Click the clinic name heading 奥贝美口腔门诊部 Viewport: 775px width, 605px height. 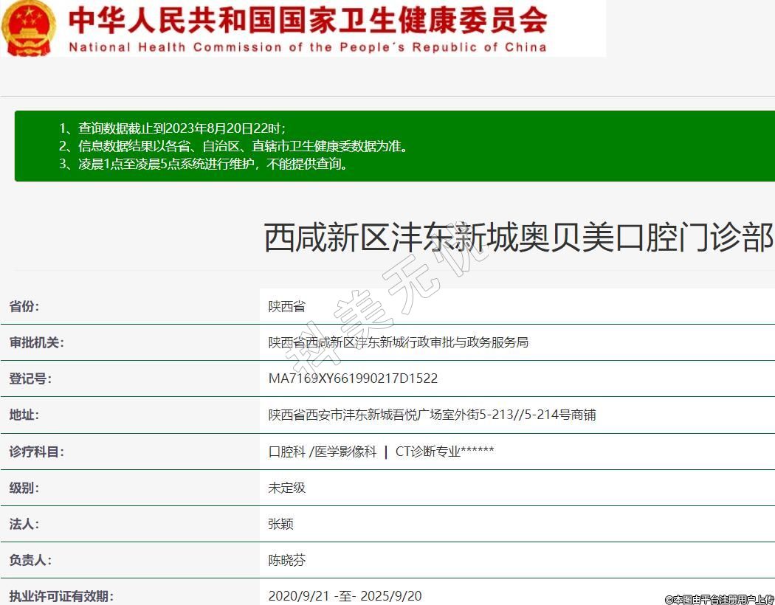click(518, 238)
